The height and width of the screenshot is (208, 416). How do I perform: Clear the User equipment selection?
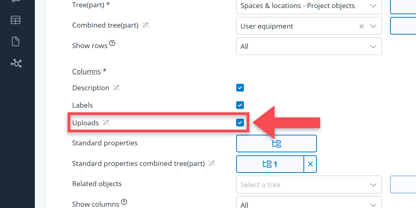click(361, 26)
